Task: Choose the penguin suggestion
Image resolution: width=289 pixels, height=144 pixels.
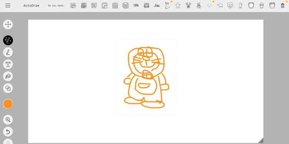Action: tap(240, 5)
